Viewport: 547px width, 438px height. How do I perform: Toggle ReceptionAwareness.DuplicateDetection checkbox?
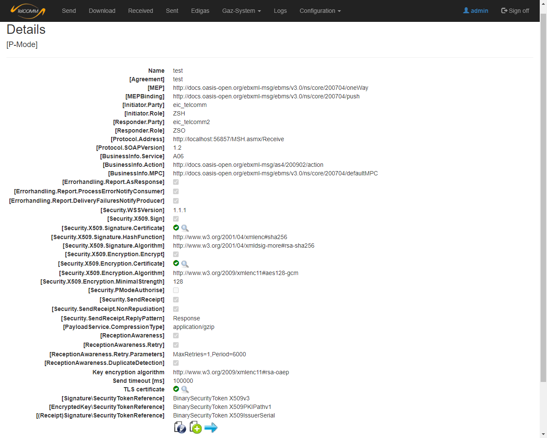[x=176, y=363]
